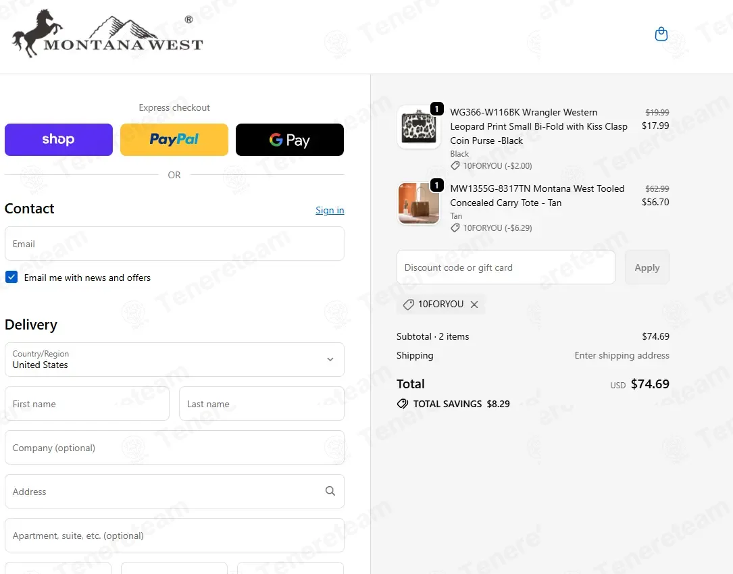This screenshot has width=733, height=574.
Task: Follow the Sign in link
Action: [330, 210]
